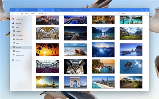
Task: Click the computer icon in address bar
Action: coord(26,13)
